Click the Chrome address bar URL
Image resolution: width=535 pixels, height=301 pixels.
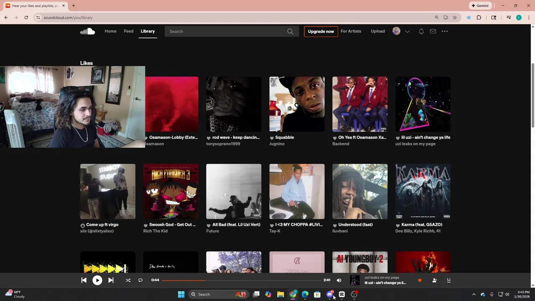(68, 18)
